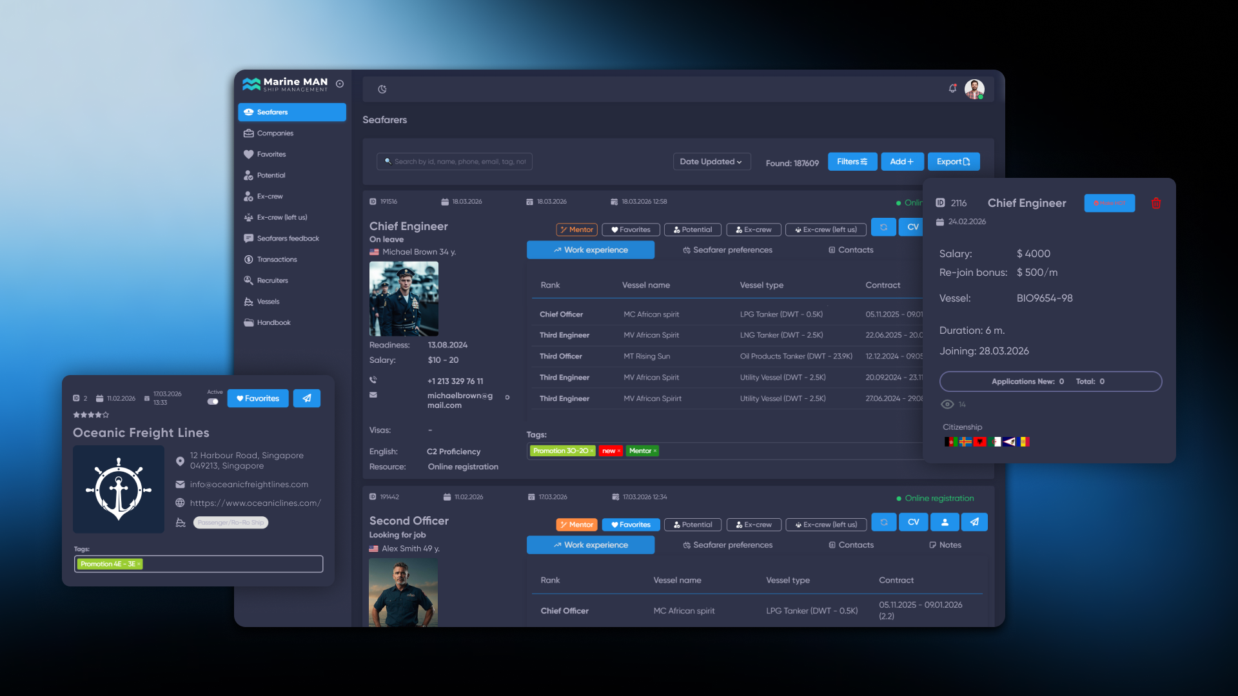Click the user profile icon button for Alex Smith
The image size is (1238, 696).
click(x=945, y=522)
